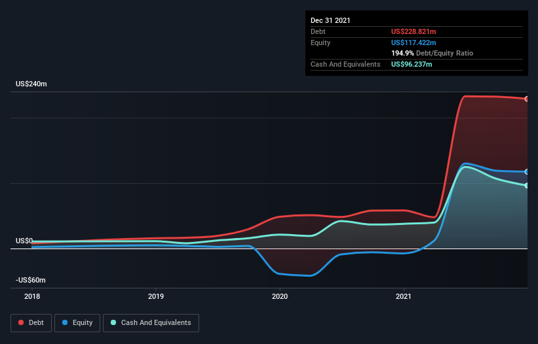The width and height of the screenshot is (538, 344).
Task: Click the 2021 x-axis label
Action: pos(404,296)
